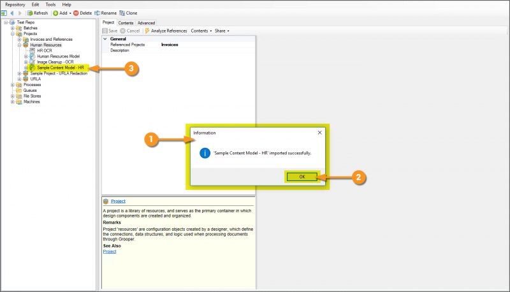Click the green Add plus icon
Screen dimensions: 510x292
click(x=55, y=13)
